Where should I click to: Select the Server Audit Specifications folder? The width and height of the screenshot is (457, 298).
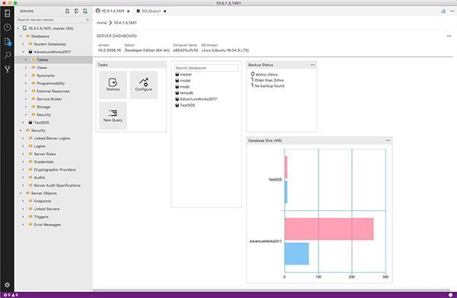57,185
